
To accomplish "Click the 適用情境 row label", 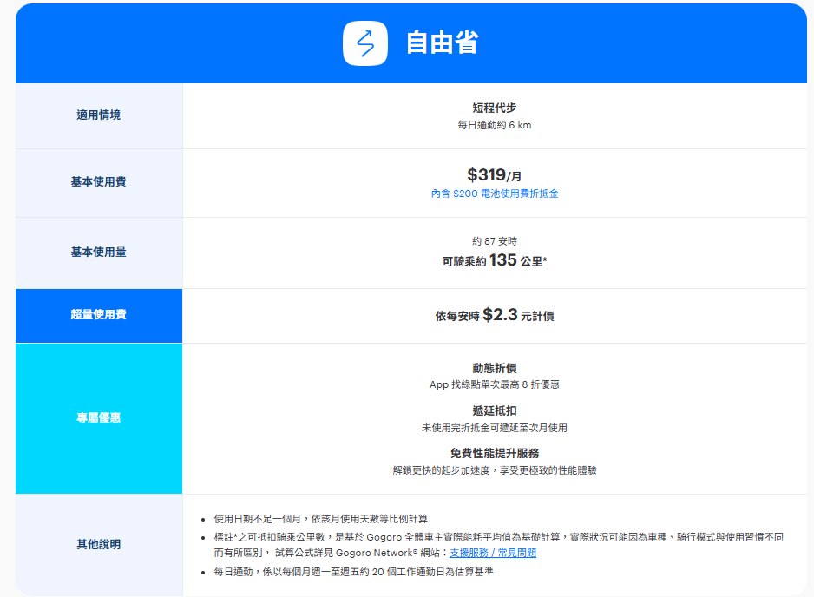I will pos(98,115).
